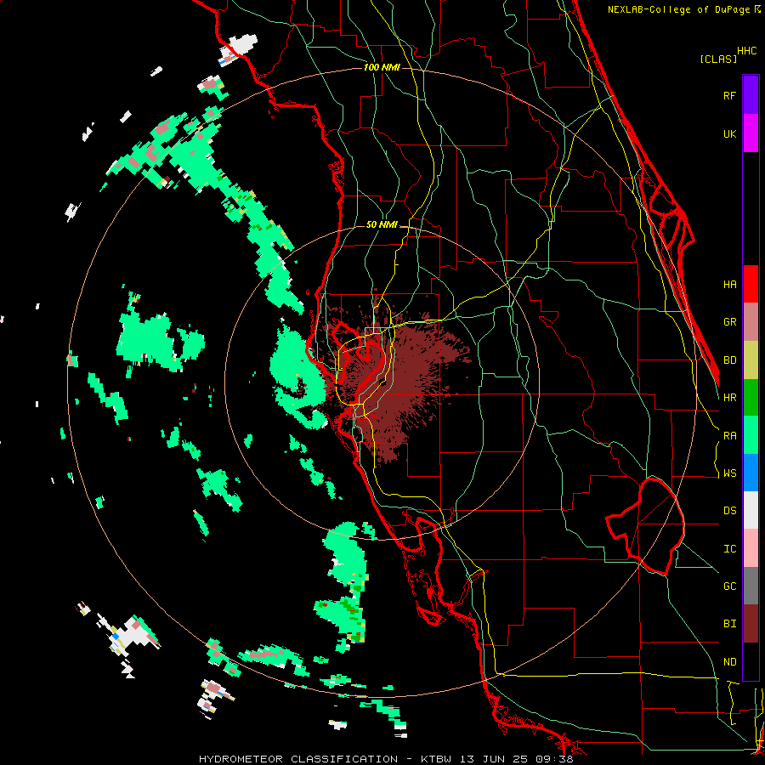Click the WS legend label

(x=729, y=473)
